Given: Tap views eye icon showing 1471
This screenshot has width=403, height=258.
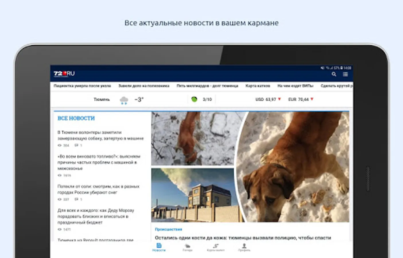Looking at the screenshot, I should [x=60, y=229].
